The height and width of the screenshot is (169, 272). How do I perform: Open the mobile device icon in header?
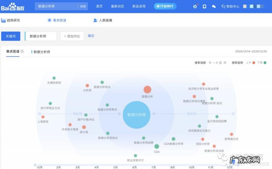point(204,6)
